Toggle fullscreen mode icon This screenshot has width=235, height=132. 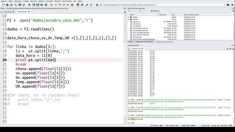click(x=82, y=5)
